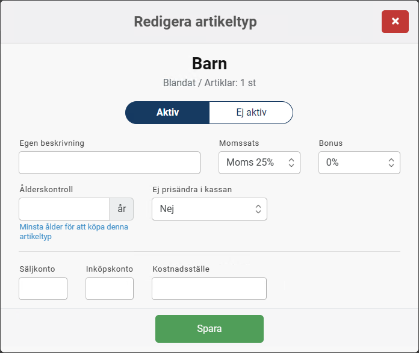Click the Redigera artikeltyp title bar
This screenshot has width=419, height=353.
[195, 22]
